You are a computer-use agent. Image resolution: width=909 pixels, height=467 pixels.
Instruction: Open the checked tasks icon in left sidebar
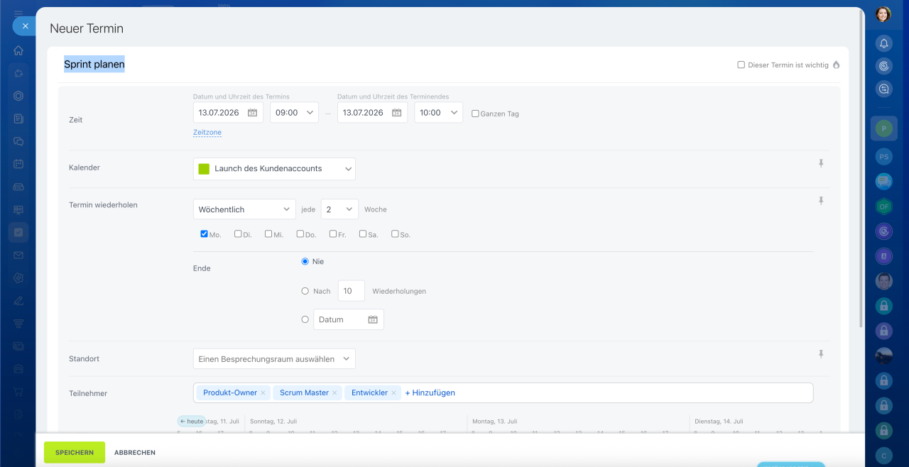(18, 232)
